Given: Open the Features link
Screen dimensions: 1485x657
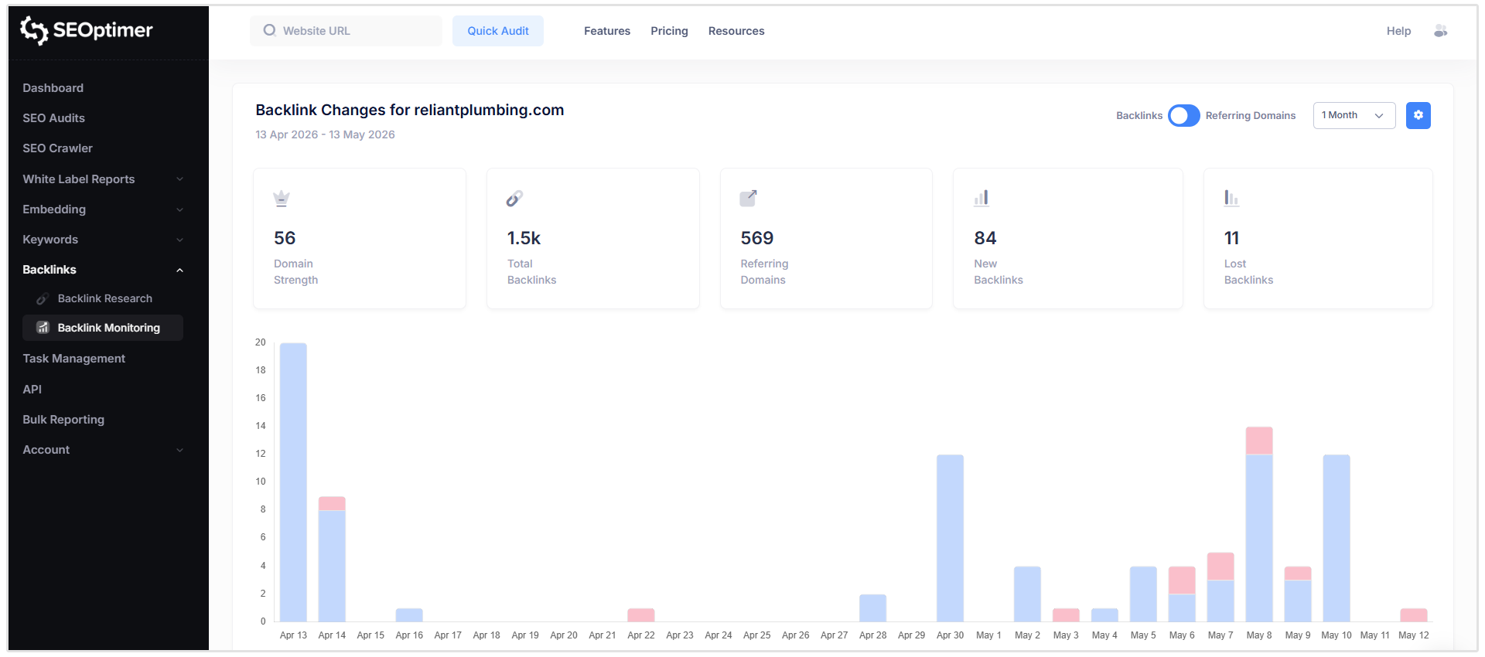Looking at the screenshot, I should coord(606,31).
